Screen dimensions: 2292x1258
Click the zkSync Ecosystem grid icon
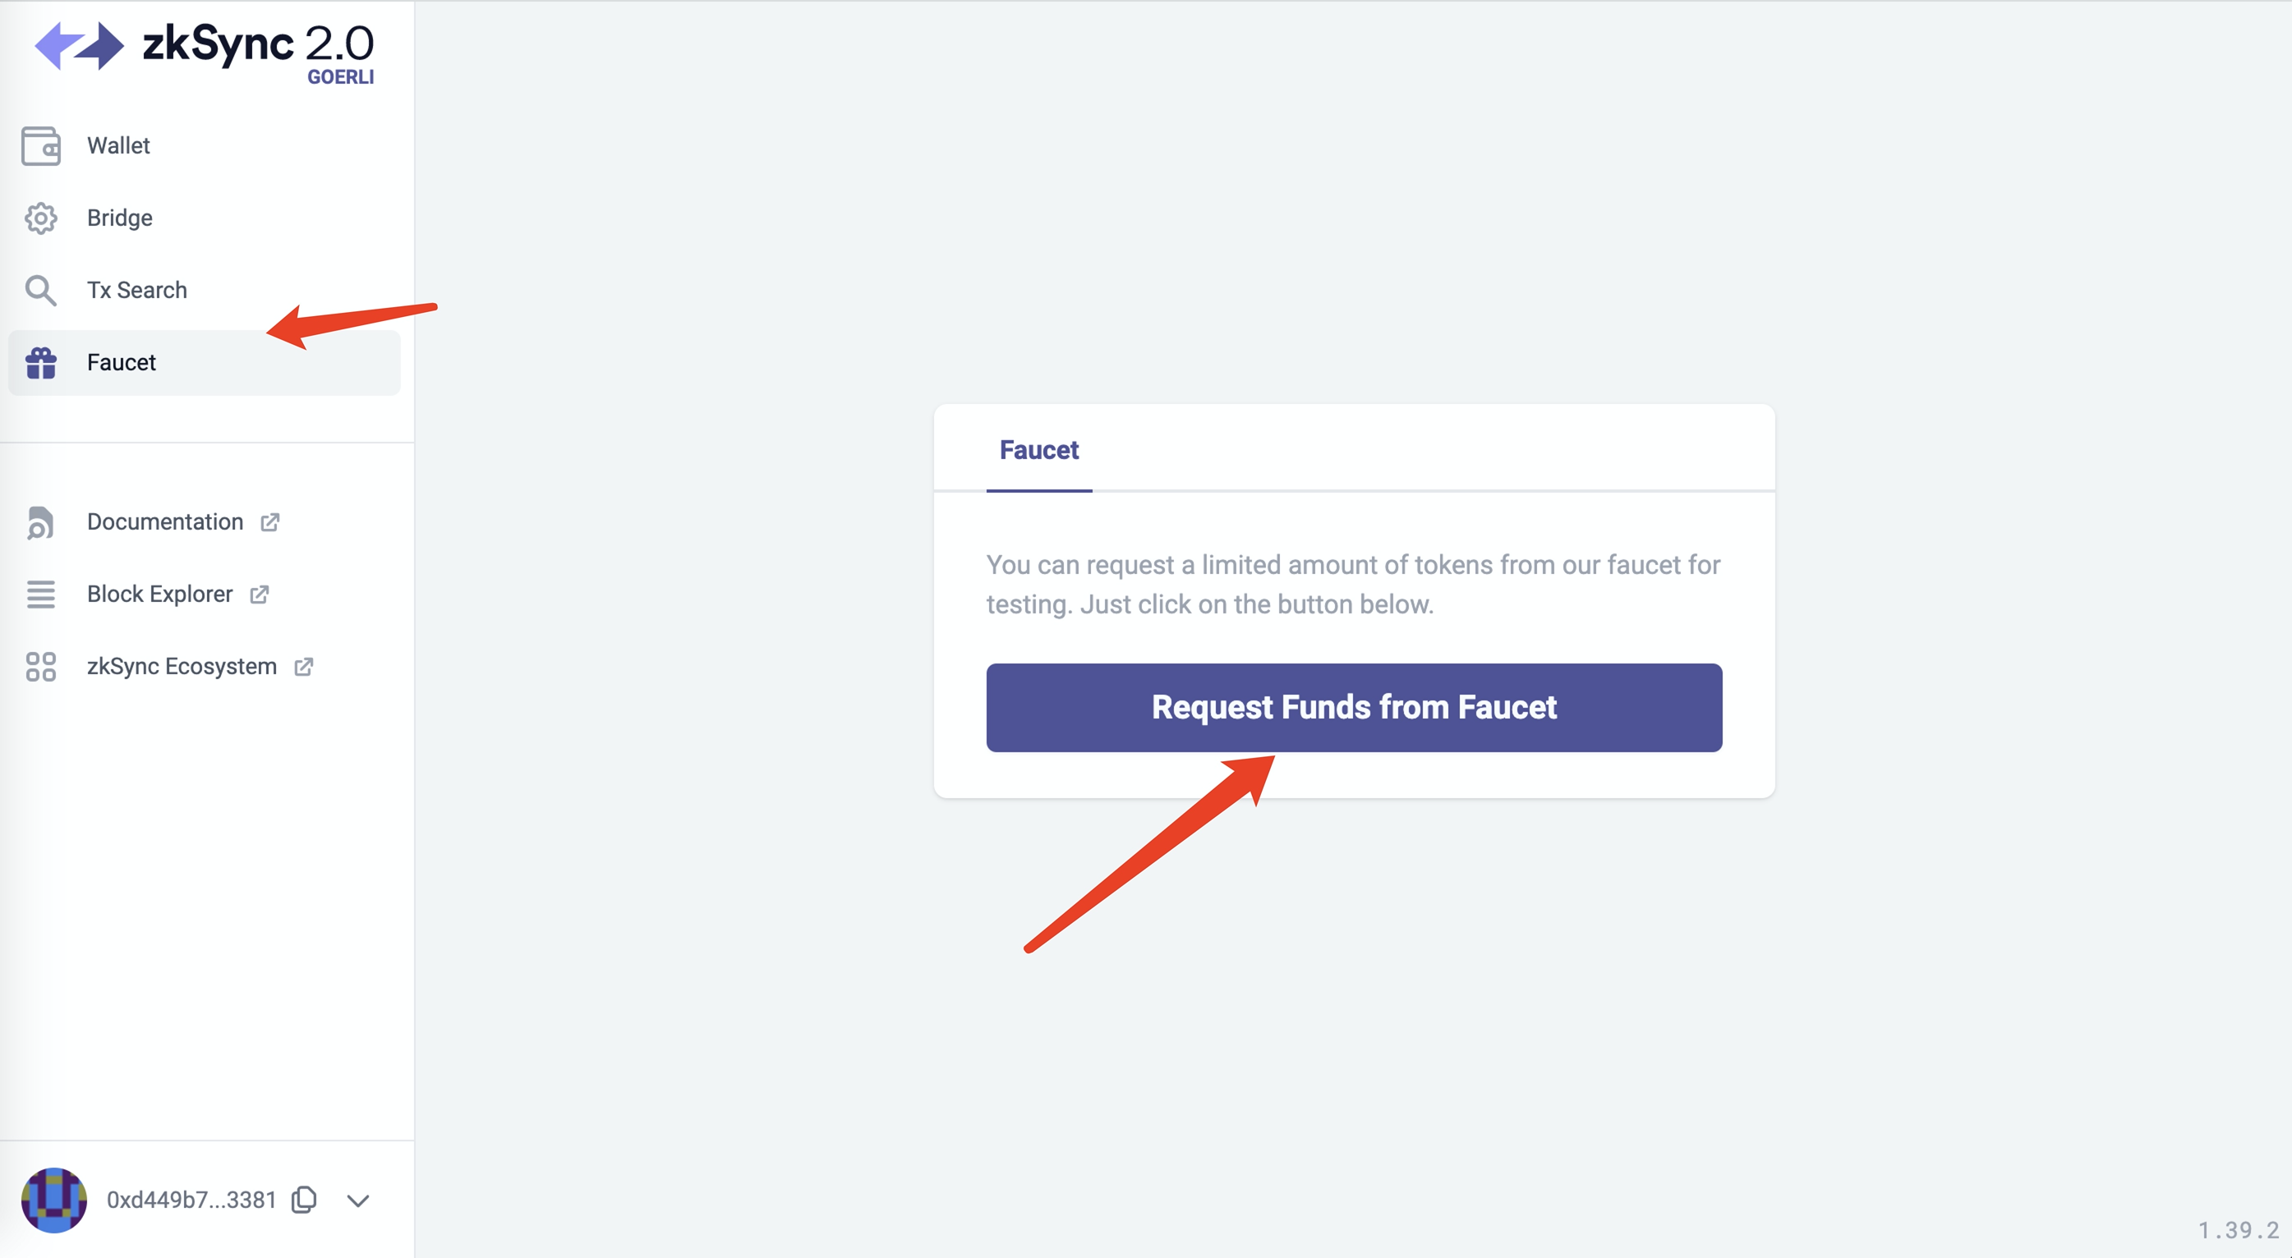point(41,667)
